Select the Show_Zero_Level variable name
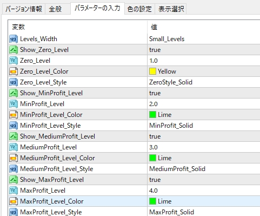 pos(44,50)
